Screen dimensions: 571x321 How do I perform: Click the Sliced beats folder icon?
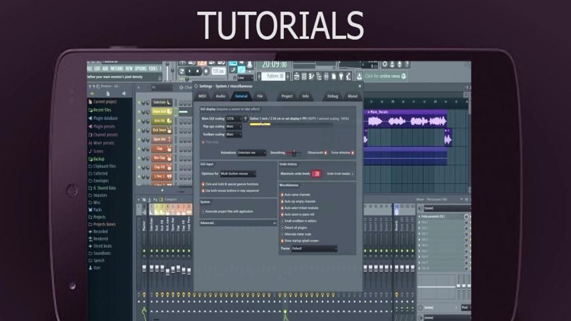(90, 246)
